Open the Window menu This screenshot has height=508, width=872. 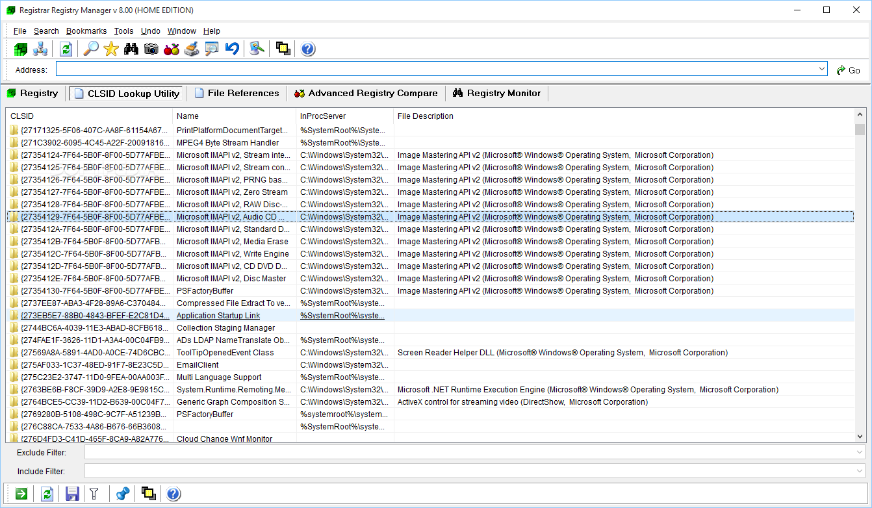[x=182, y=31]
